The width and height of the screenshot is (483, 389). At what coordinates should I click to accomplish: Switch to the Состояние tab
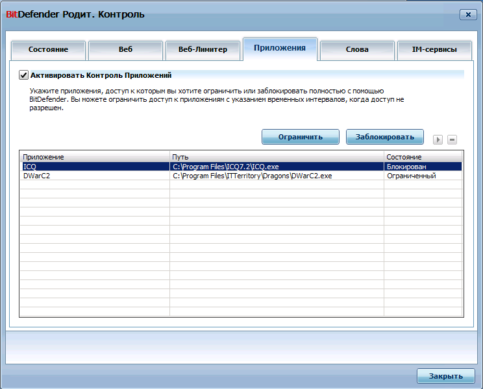click(x=48, y=50)
